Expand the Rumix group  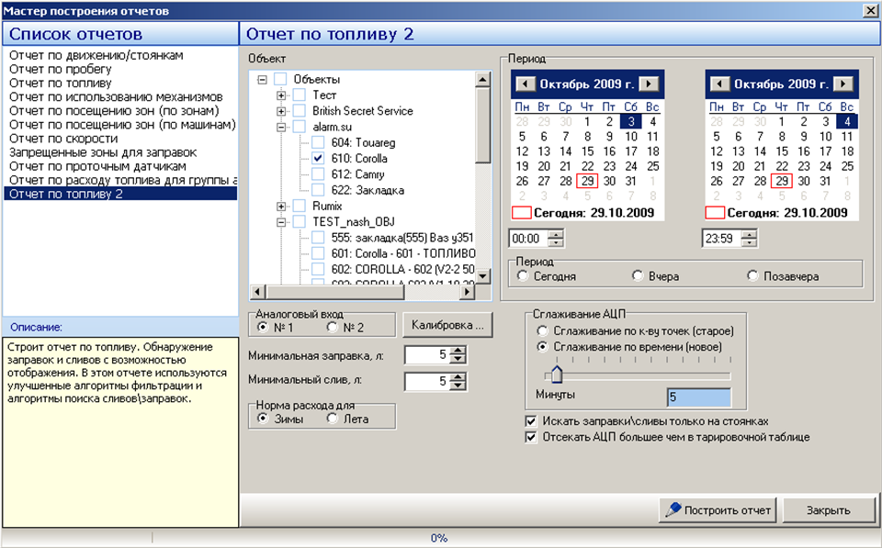click(x=281, y=207)
